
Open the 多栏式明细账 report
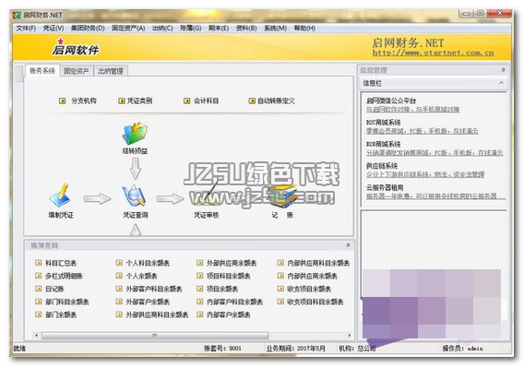tap(59, 276)
